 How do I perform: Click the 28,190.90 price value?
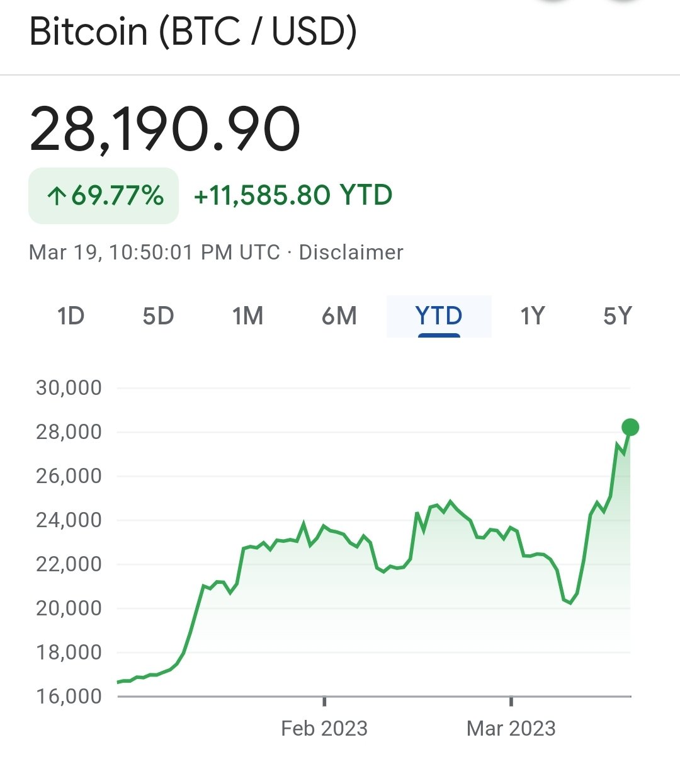click(x=165, y=129)
